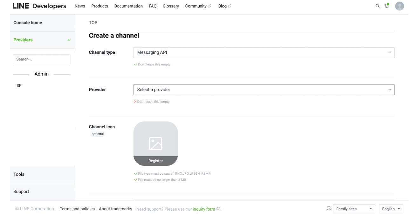Click the Admin section label
This screenshot has width=412, height=216.
[x=41, y=74]
